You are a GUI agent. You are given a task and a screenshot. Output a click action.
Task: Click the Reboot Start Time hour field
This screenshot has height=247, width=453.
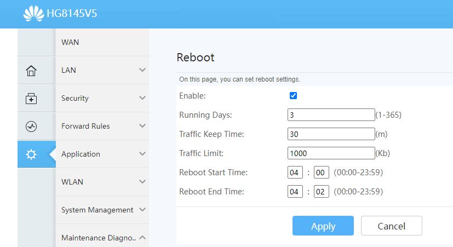click(295, 173)
